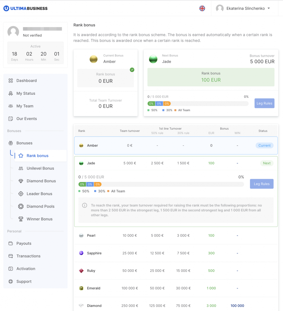Collapse the Bonuses sidebar section
The image size is (283, 311).
pos(24,143)
